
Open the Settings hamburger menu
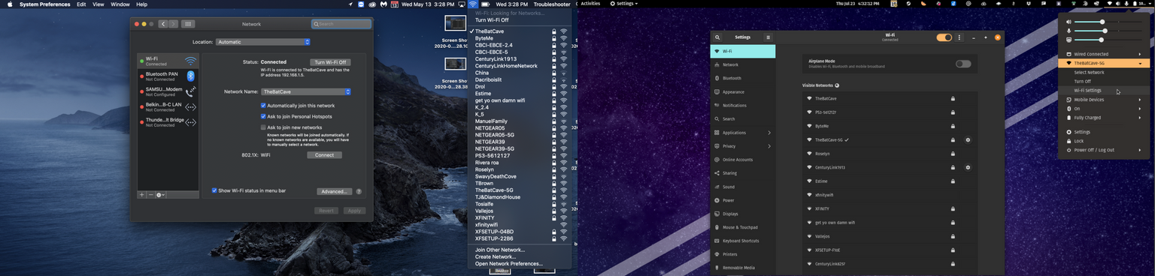(768, 37)
